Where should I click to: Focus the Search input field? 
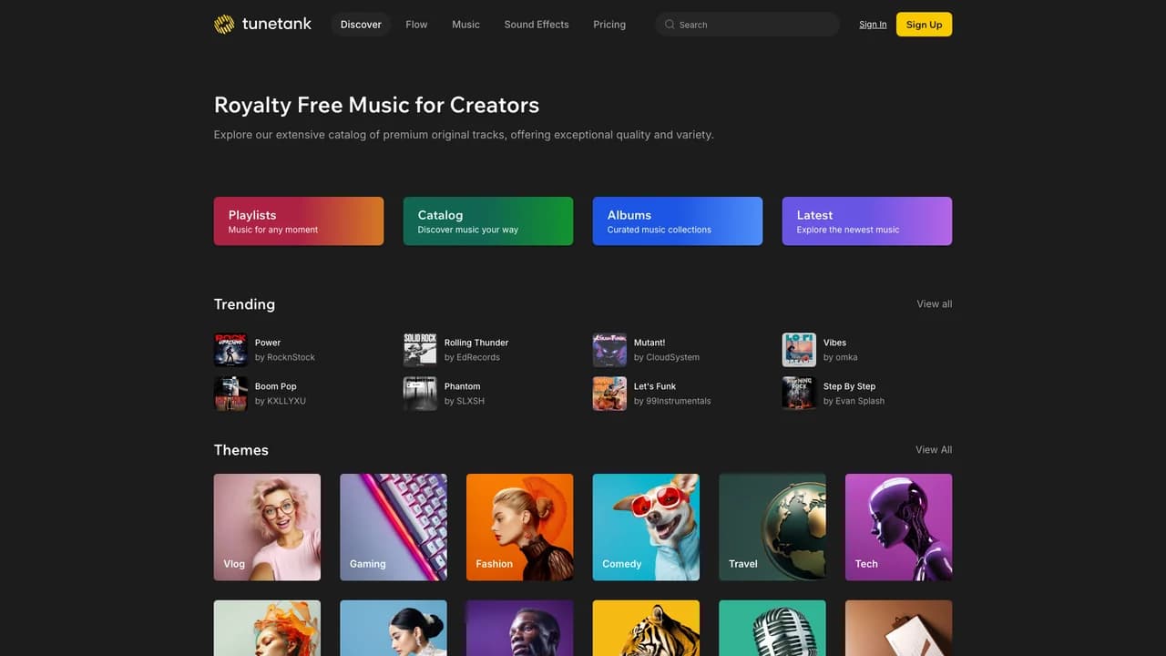(x=747, y=25)
